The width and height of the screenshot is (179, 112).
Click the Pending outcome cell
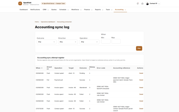[x=82, y=73]
